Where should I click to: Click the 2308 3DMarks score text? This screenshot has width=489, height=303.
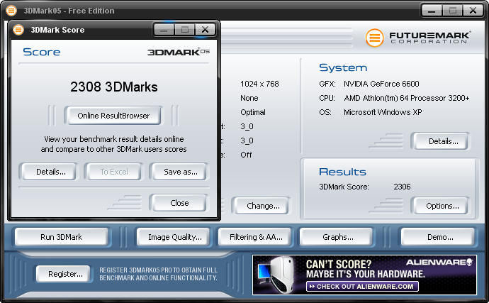pos(114,87)
